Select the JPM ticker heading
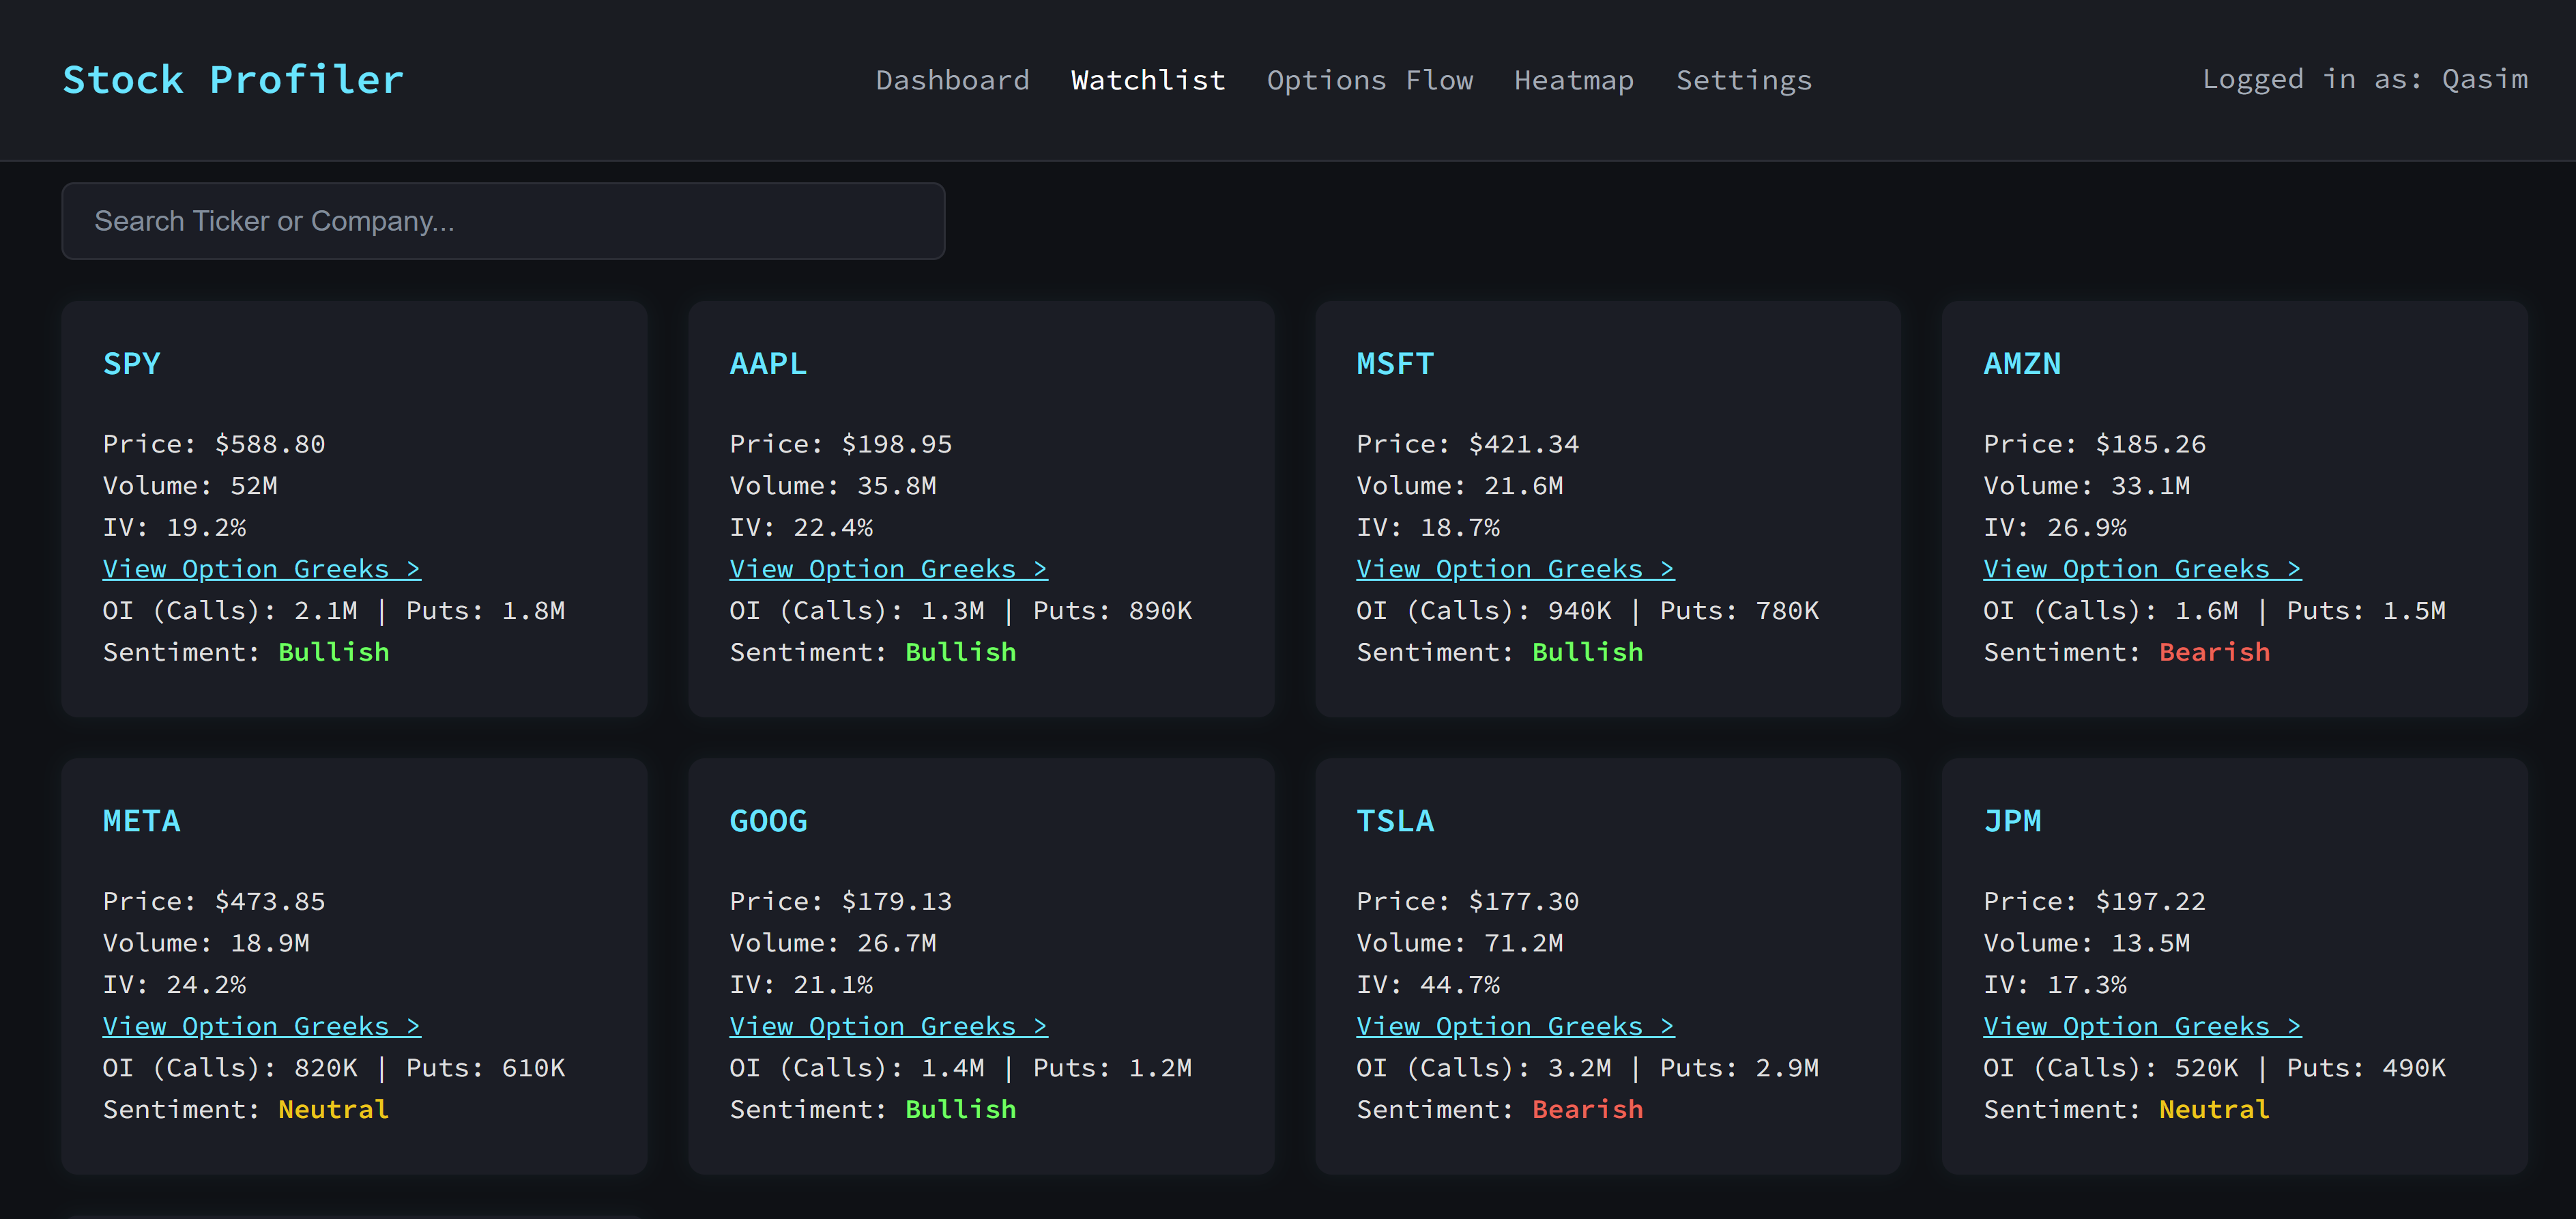The image size is (2576, 1219). click(2012, 821)
